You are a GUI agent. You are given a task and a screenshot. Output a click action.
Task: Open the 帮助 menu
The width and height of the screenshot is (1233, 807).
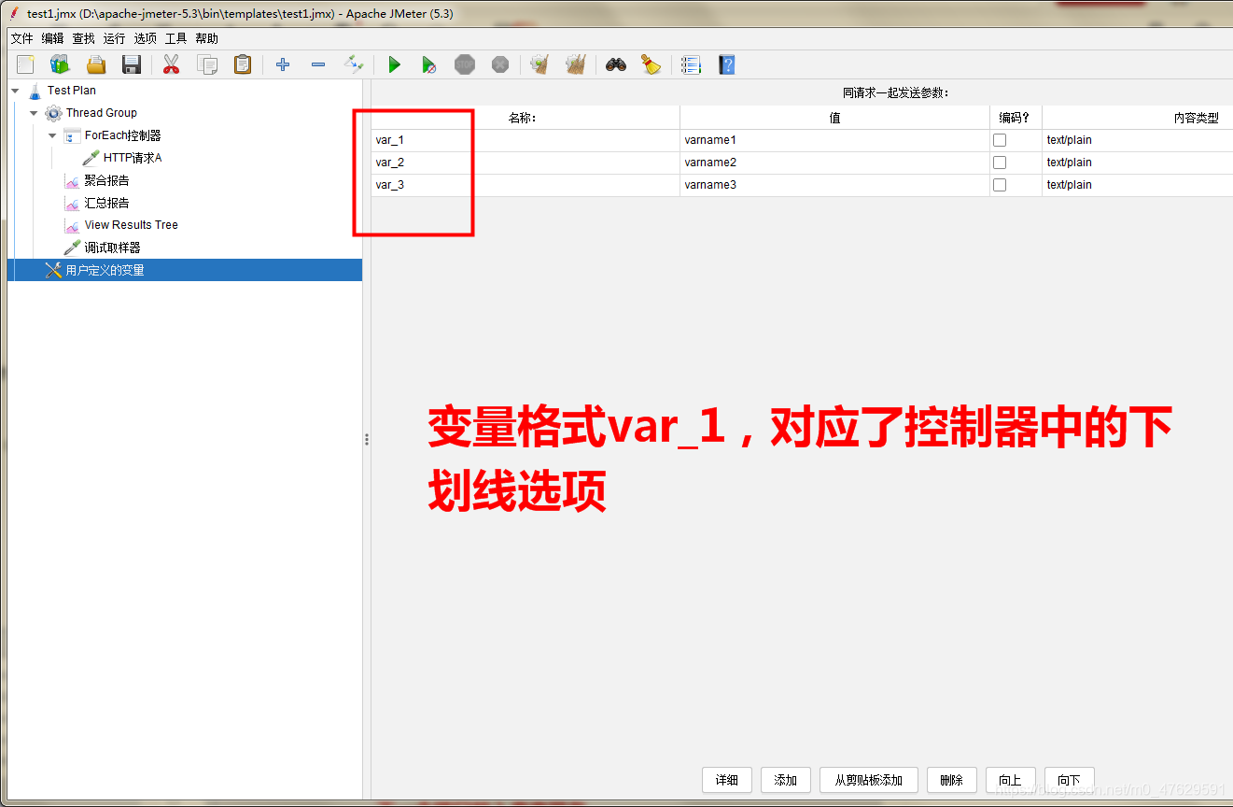click(207, 38)
